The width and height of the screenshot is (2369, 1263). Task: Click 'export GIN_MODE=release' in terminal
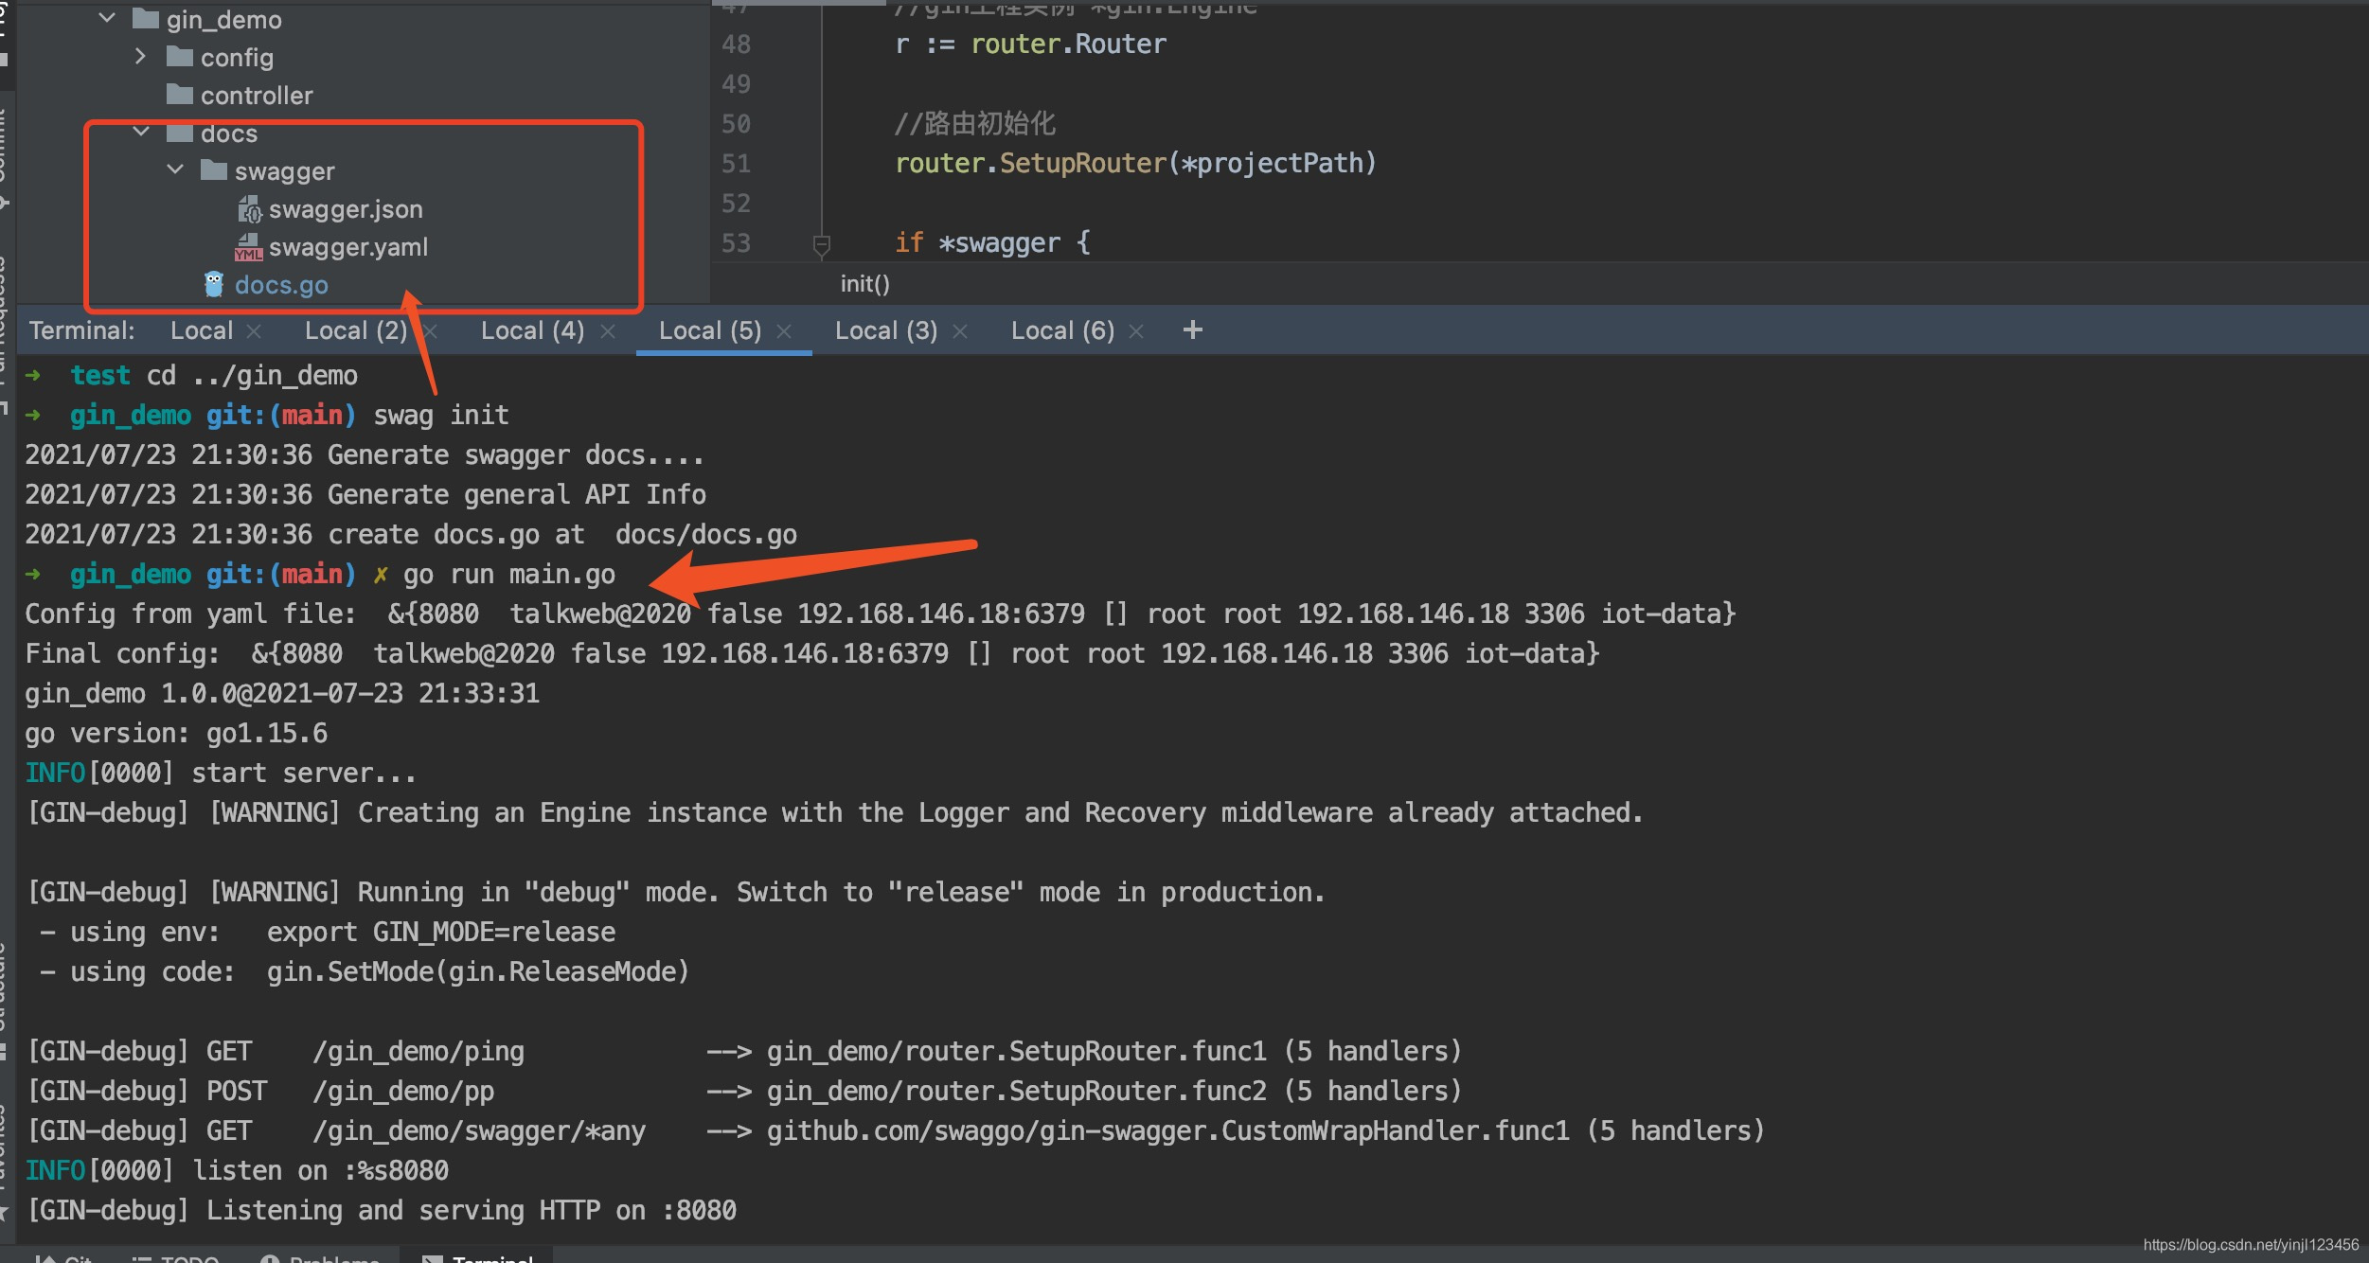tap(441, 933)
